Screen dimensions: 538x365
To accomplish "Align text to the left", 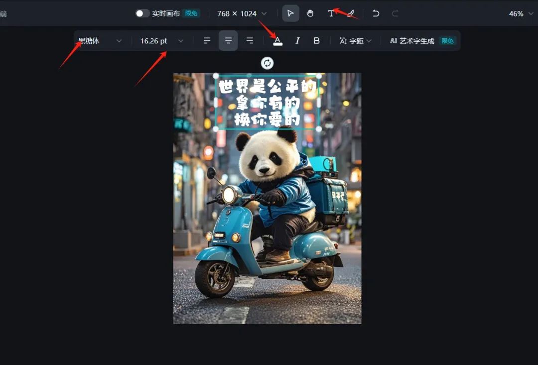I will coord(207,40).
